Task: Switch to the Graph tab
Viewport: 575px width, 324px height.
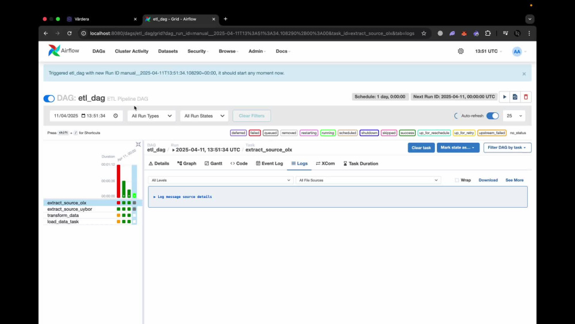Action: click(187, 163)
